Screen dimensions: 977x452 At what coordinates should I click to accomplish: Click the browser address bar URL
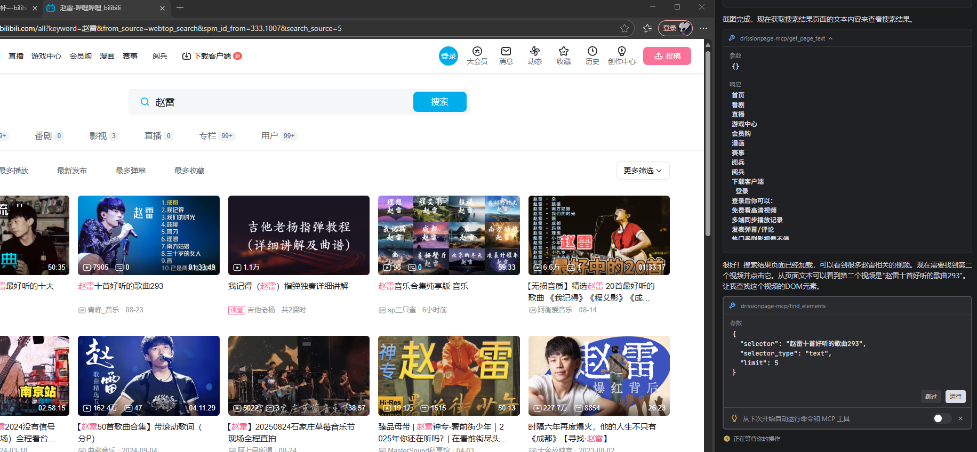pyautogui.click(x=171, y=28)
